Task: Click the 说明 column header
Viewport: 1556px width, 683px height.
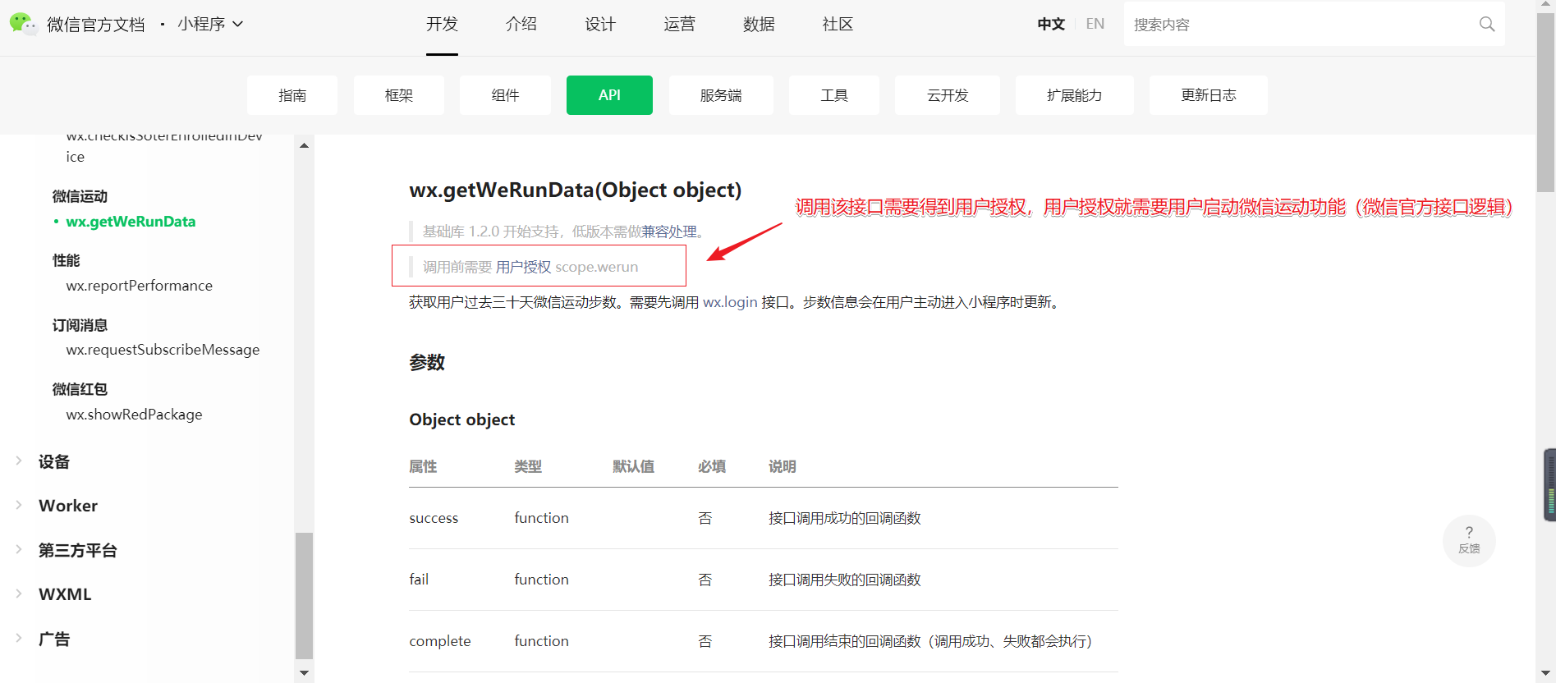Action: coord(783,466)
